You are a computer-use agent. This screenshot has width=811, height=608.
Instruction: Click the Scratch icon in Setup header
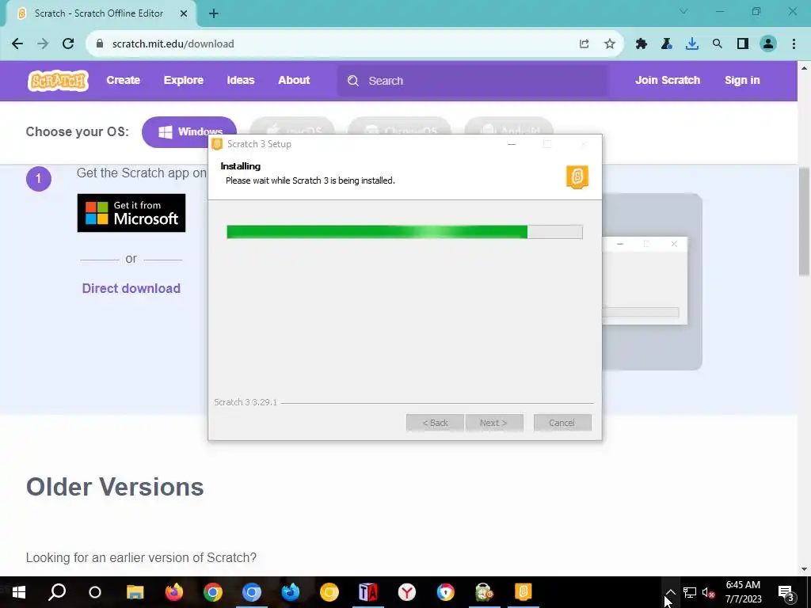(x=577, y=177)
